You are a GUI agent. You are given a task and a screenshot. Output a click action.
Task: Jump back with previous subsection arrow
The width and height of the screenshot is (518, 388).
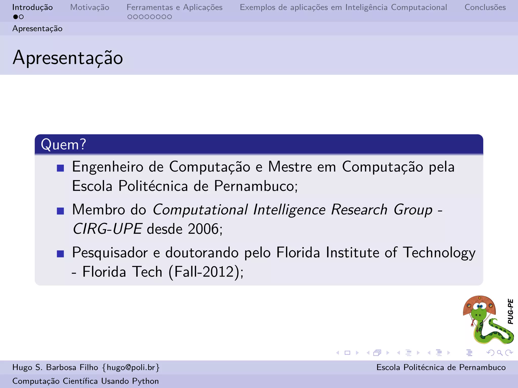pos(399,353)
